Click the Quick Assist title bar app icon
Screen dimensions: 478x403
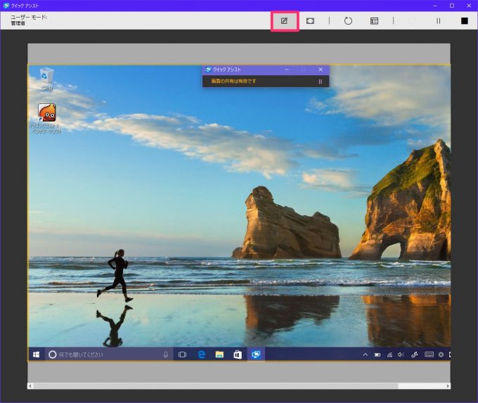coord(6,6)
